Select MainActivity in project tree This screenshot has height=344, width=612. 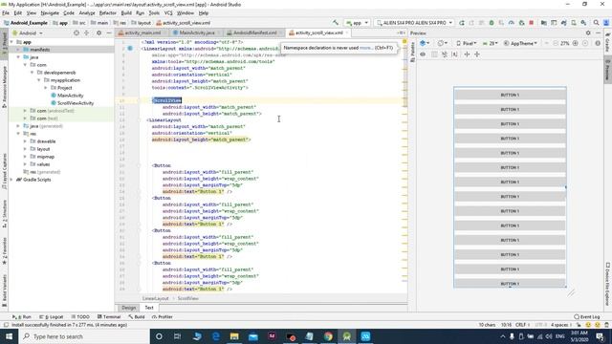70,96
